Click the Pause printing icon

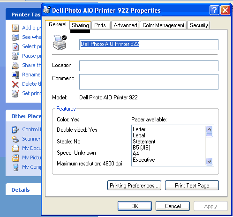tap(15, 56)
